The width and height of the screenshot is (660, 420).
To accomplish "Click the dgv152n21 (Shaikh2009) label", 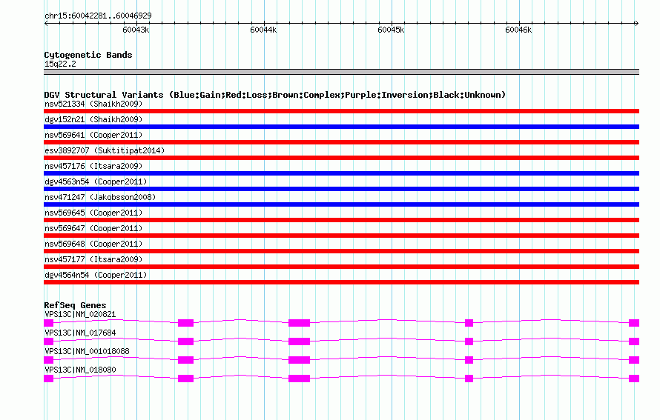I will (93, 119).
